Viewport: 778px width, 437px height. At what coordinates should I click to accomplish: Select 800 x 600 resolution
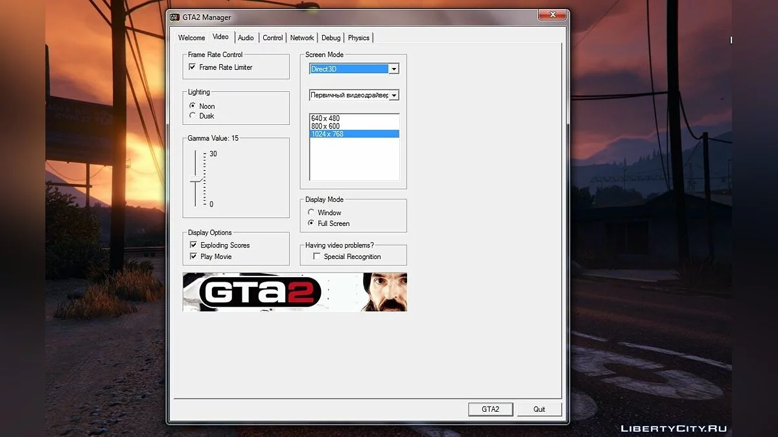(x=325, y=126)
